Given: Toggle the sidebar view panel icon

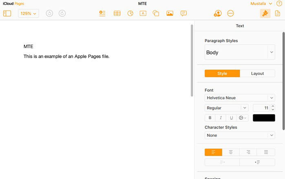Looking at the screenshot, I should point(7,13).
